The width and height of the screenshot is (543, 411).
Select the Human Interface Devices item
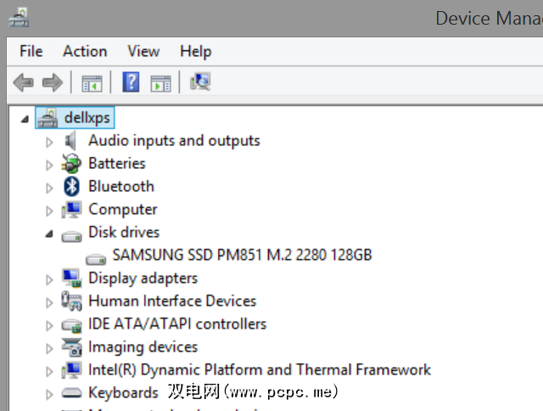pyautogui.click(x=171, y=301)
